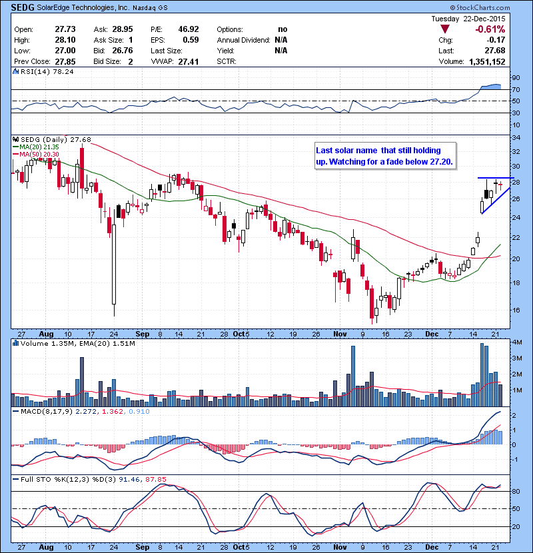Click the blue annotation about last solar name
This screenshot has width=533, height=553.
385,156
